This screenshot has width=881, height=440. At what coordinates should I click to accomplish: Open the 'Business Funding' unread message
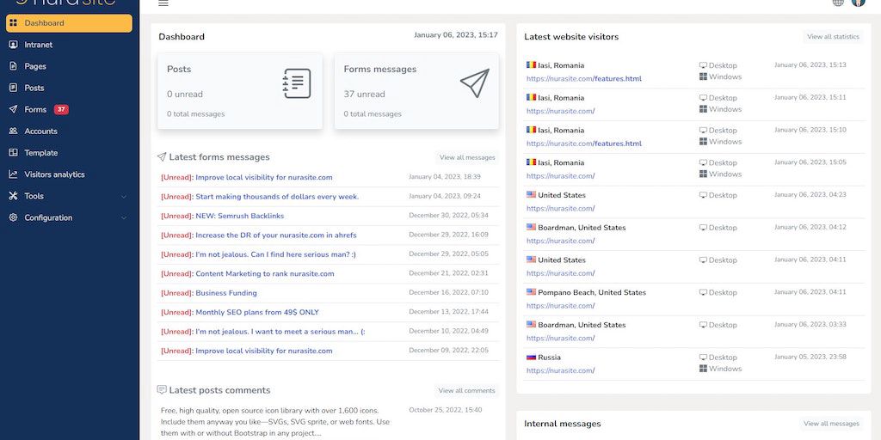click(226, 293)
